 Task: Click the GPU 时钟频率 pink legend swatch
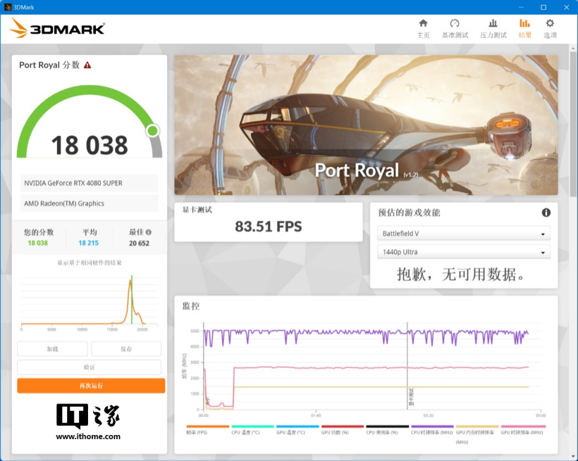(522, 427)
